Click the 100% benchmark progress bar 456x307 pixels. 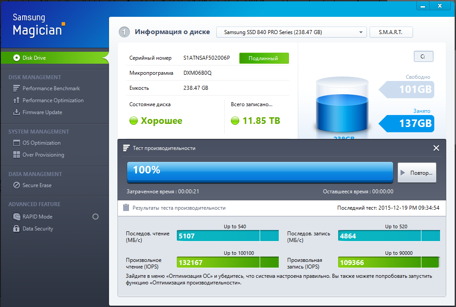point(260,173)
